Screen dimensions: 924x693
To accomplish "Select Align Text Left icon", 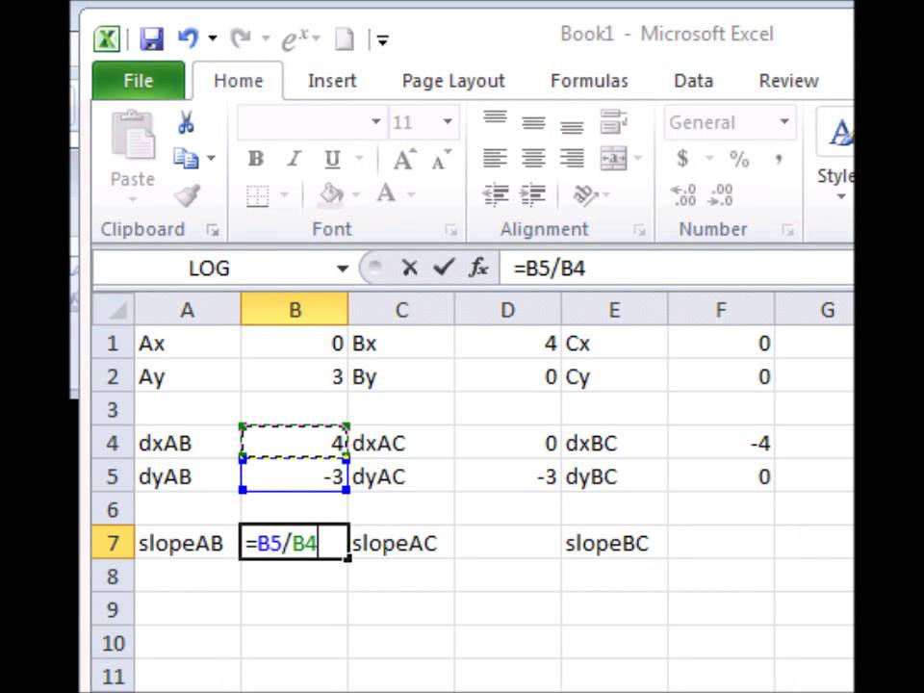I will (x=495, y=158).
